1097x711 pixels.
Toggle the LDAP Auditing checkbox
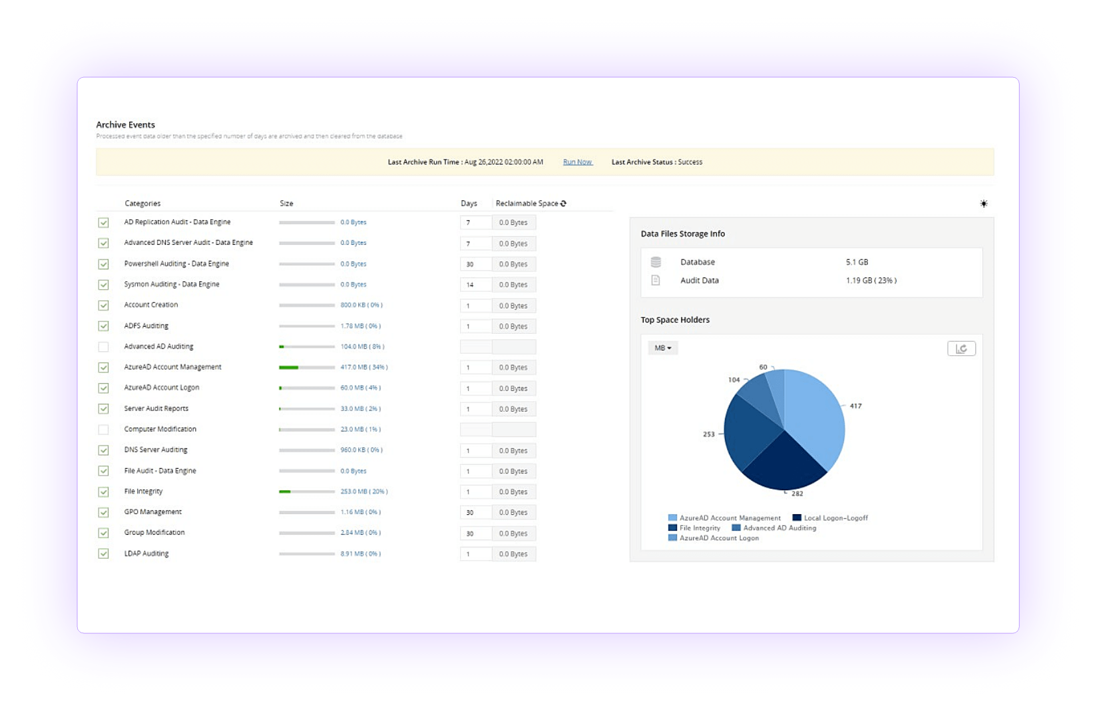103,553
